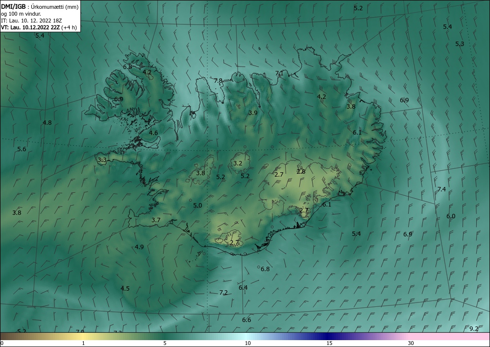
Task: Select the 5.2 value at the top edge
Action: click(x=358, y=8)
